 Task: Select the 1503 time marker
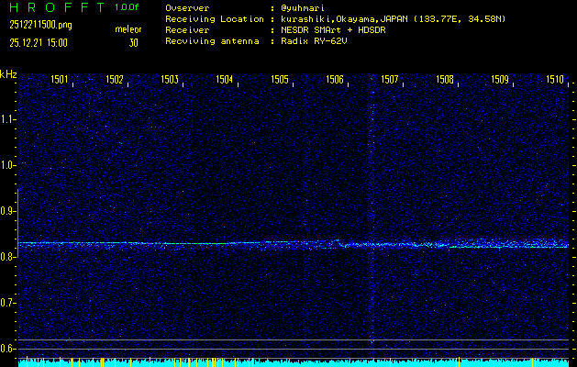(x=170, y=80)
